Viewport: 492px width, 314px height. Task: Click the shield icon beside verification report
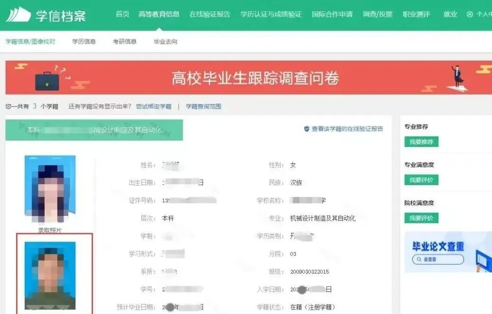(x=306, y=129)
